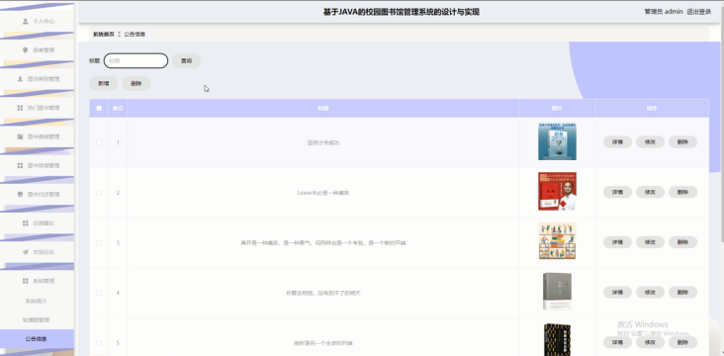
Task: Open 详情 for row 3
Action: tap(617, 242)
